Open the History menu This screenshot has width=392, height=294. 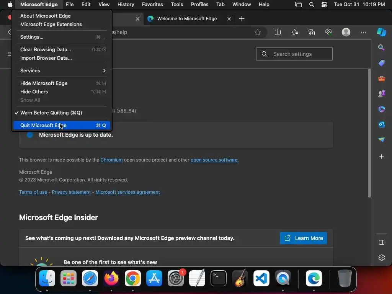click(x=126, y=5)
